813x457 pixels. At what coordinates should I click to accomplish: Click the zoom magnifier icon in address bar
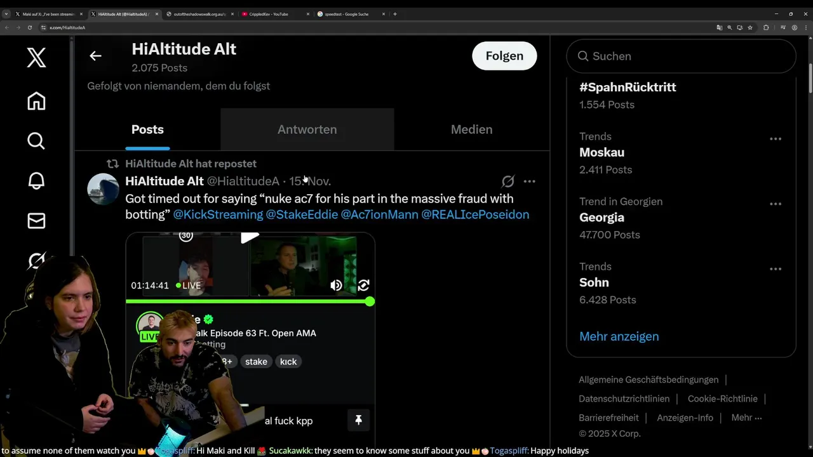pyautogui.click(x=730, y=27)
